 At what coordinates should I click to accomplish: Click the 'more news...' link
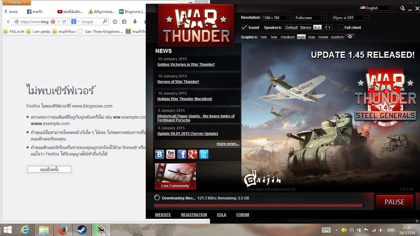click(228, 144)
